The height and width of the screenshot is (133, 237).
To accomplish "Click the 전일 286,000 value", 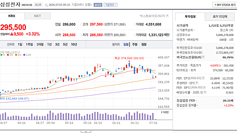I will pos(69,24).
